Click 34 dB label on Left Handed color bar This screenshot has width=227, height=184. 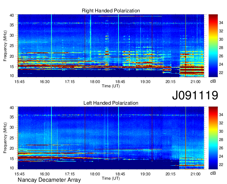(x=221, y=115)
